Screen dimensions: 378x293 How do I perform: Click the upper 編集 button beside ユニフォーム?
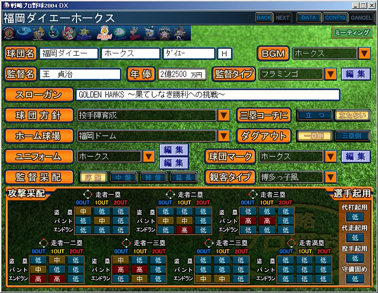coord(174,150)
